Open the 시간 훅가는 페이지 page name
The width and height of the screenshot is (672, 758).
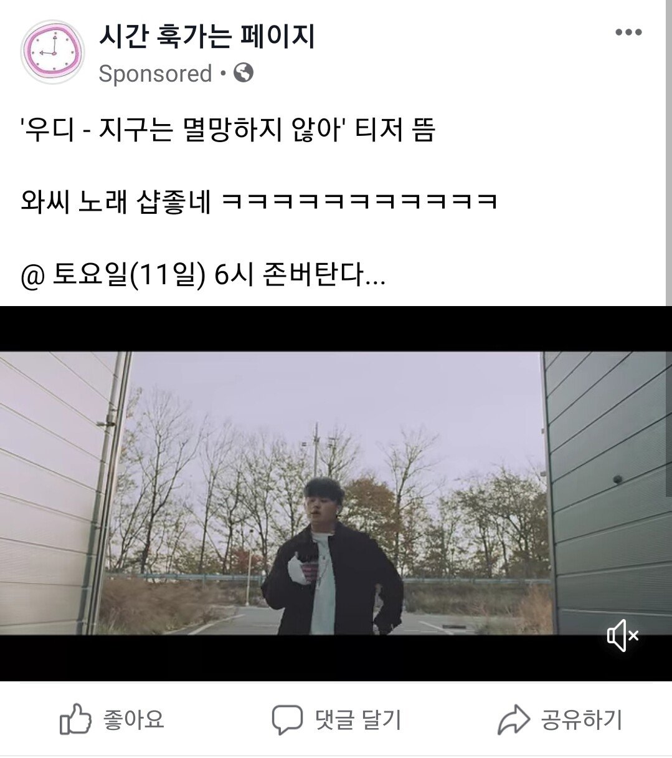[207, 37]
